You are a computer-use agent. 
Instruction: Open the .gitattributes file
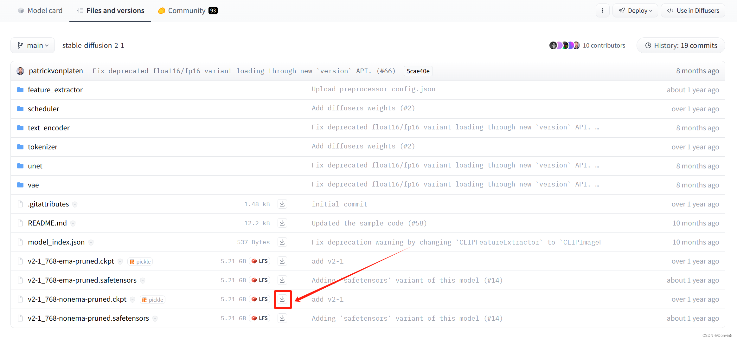coord(48,204)
